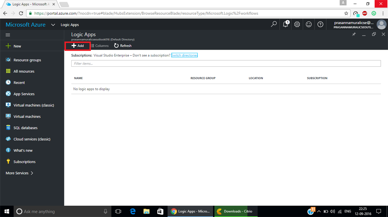Open the help question mark icon

[x=320, y=24]
